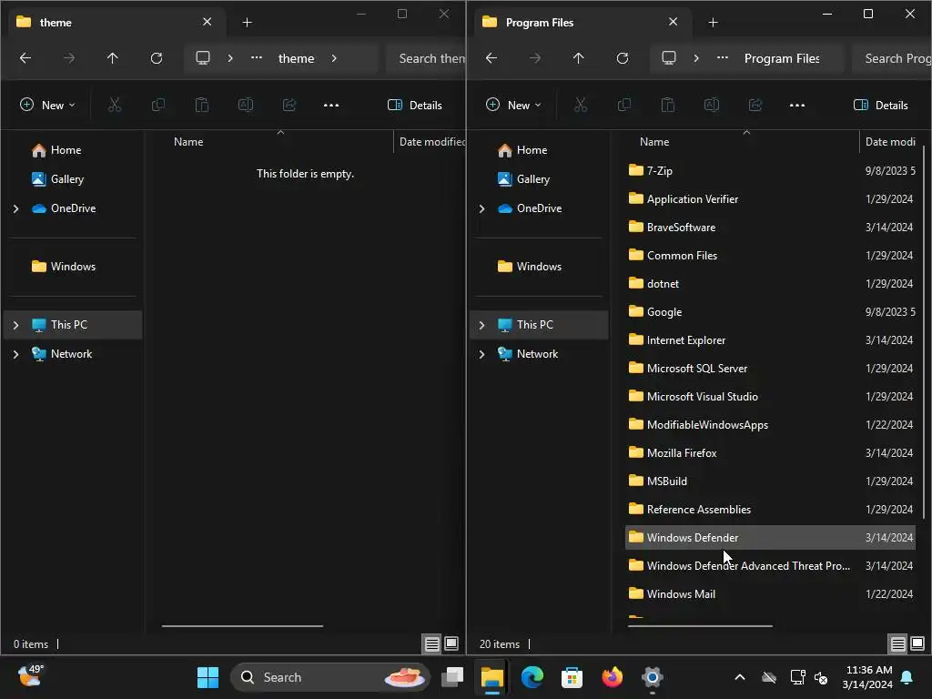The width and height of the screenshot is (932, 699).
Task: Select the 7-Zip folder
Action: click(770, 171)
